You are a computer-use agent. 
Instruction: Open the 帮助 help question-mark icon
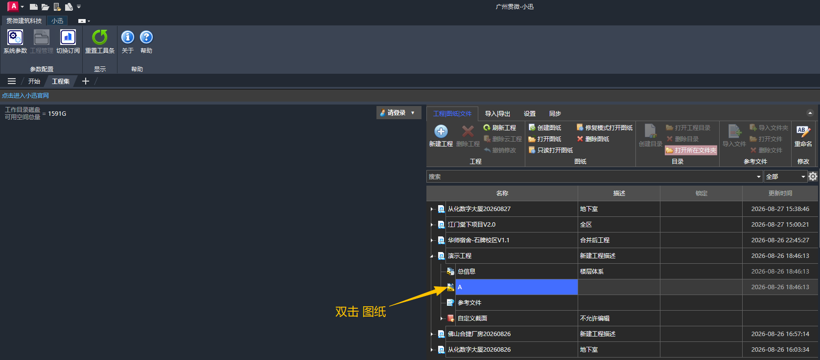point(146,41)
